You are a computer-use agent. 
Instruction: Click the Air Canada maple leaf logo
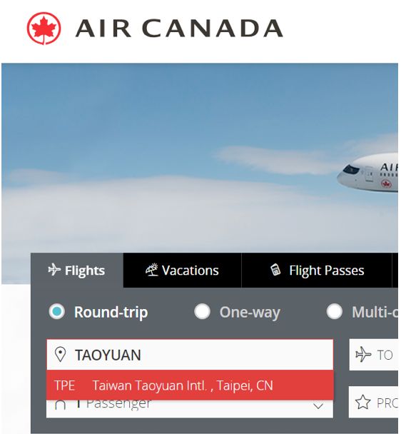(44, 29)
